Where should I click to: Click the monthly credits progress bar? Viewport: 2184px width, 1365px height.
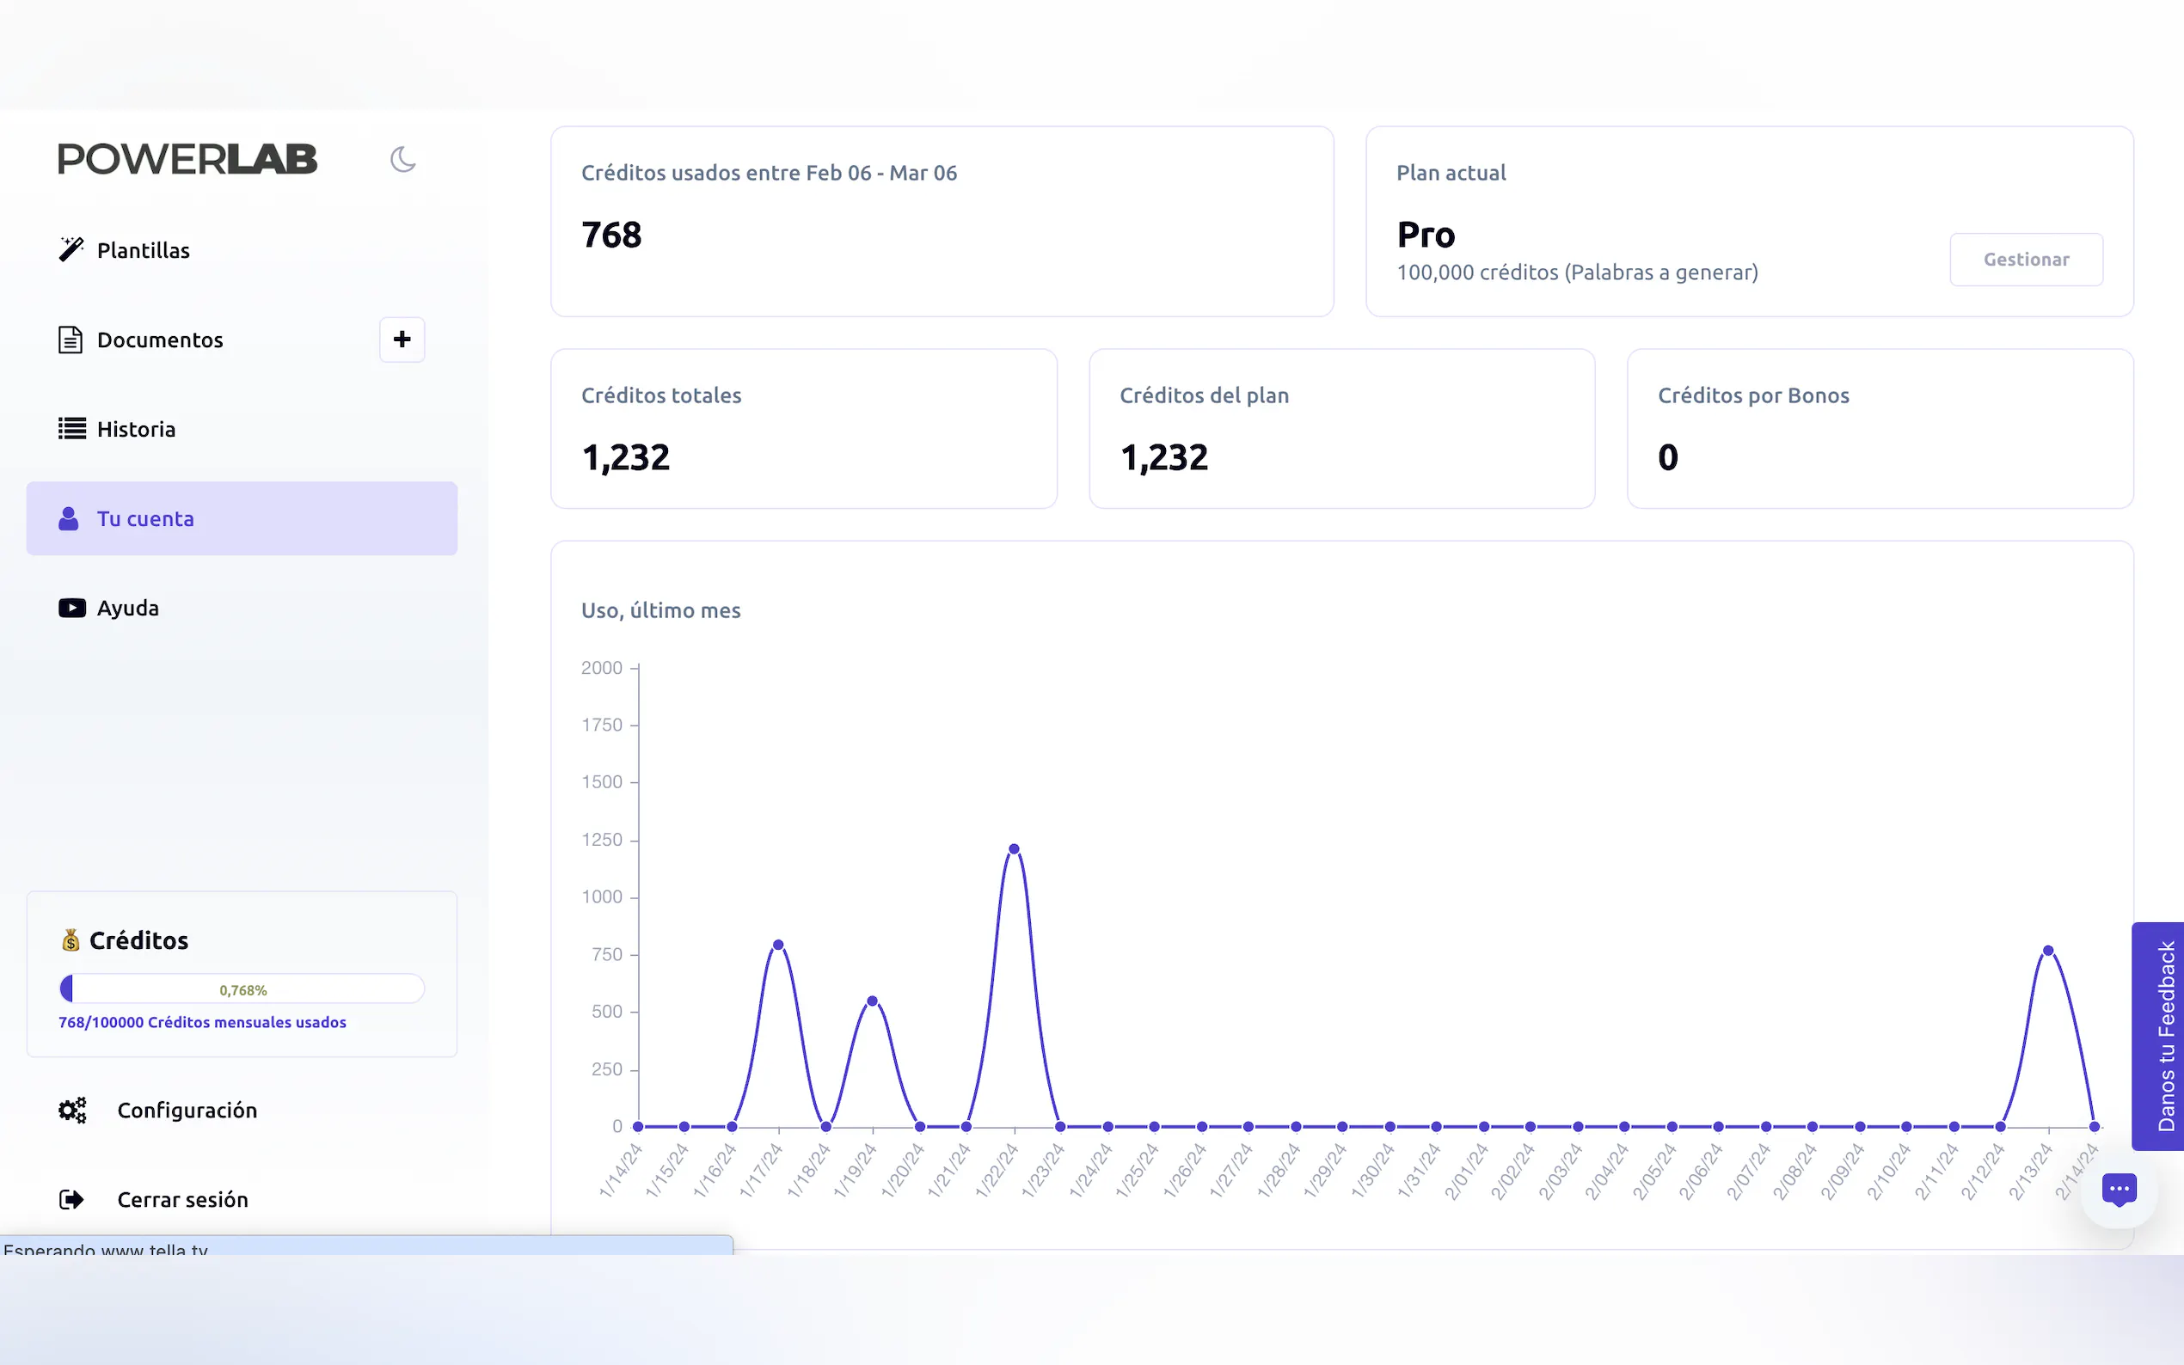click(242, 989)
